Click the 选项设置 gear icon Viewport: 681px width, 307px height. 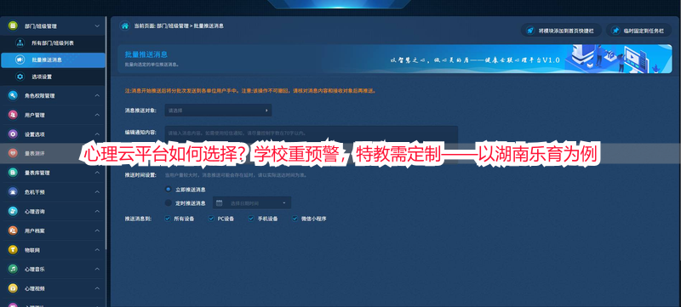(20, 77)
